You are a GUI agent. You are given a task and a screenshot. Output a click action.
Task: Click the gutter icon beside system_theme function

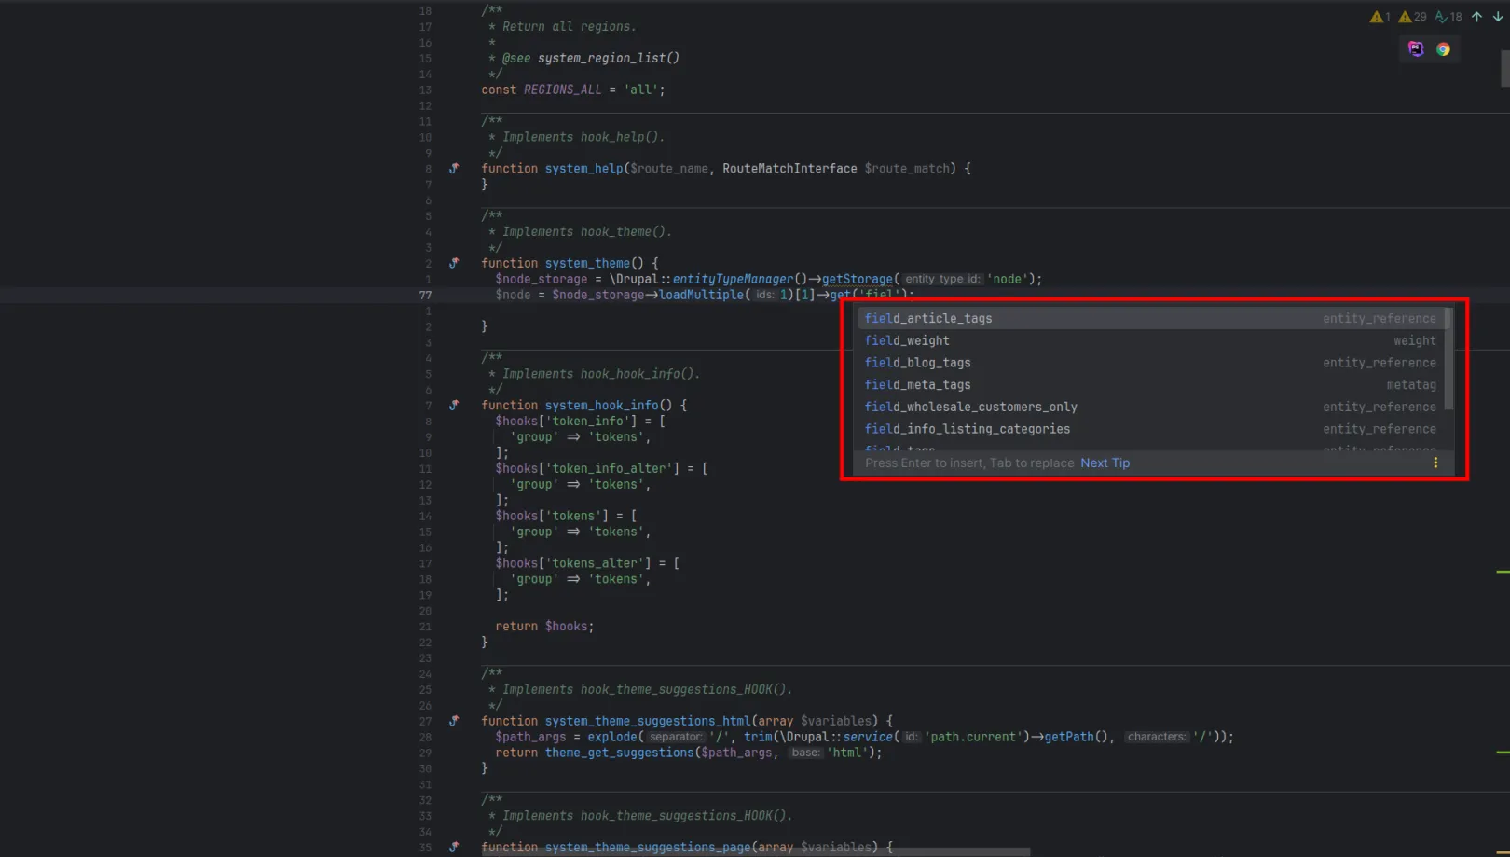[x=454, y=263]
